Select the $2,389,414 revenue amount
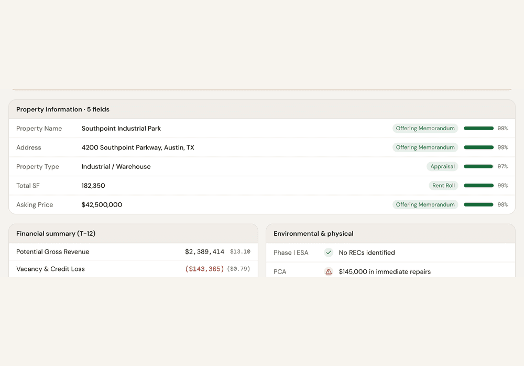 204,251
